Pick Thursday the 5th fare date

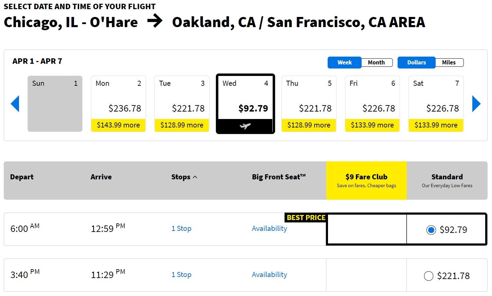[309, 104]
